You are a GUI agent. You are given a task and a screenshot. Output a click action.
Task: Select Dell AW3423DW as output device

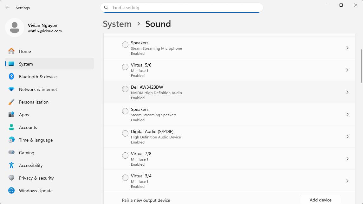click(125, 89)
